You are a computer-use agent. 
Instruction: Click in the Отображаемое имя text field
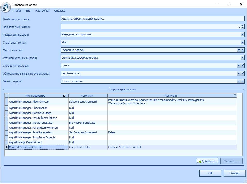(x=152, y=19)
